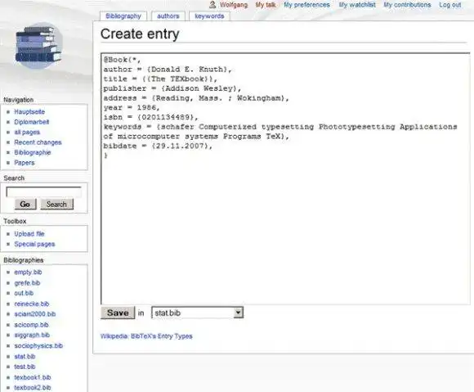The width and height of the screenshot is (474, 392).
Task: Open texbook1.bib bibliography
Action: [33, 377]
